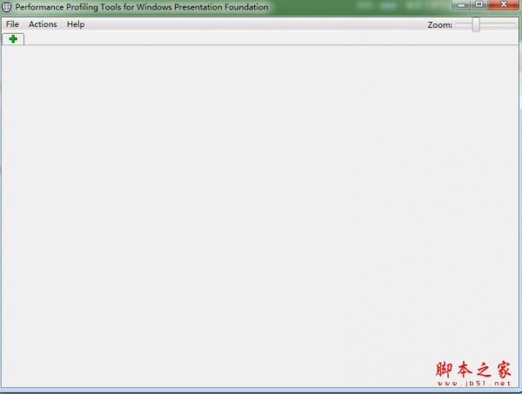The image size is (522, 394).
Task: Click the Zoom slider thumb
Action: pos(476,24)
